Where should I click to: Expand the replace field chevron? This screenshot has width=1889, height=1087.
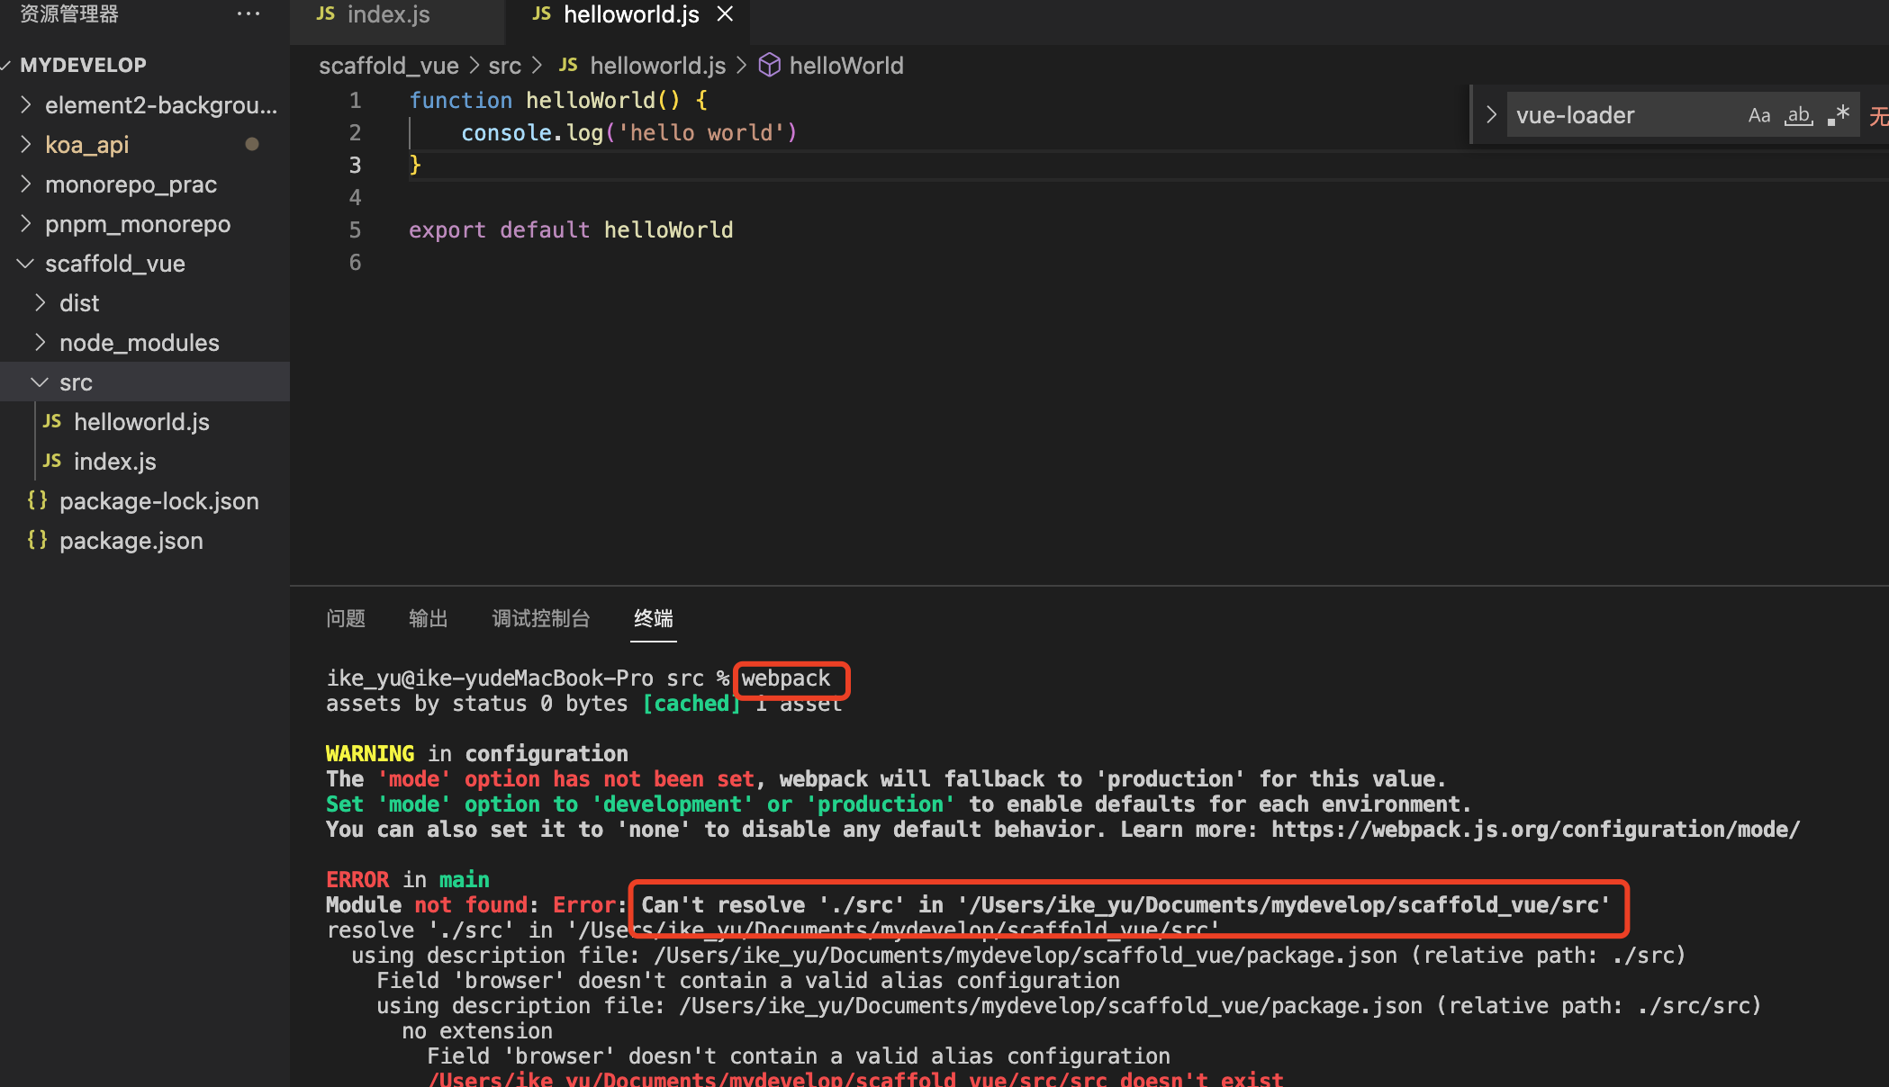(x=1491, y=115)
